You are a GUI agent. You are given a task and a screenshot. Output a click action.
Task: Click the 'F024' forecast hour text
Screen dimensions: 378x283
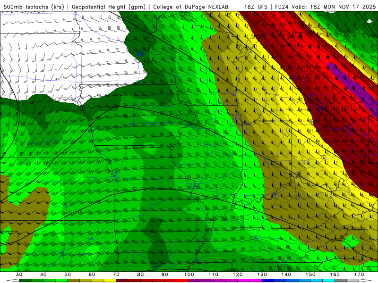pyautogui.click(x=282, y=7)
